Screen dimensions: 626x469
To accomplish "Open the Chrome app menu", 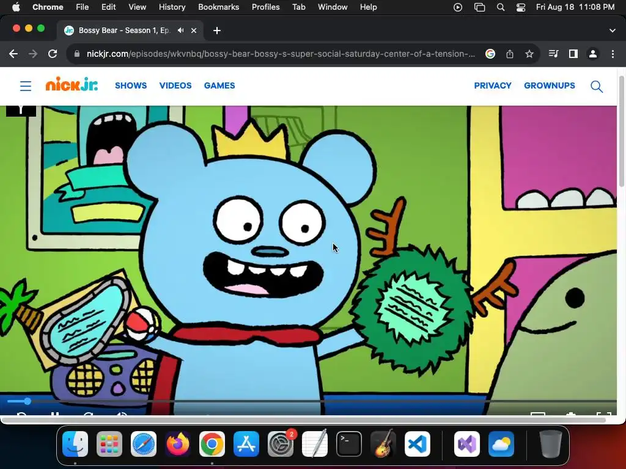I will coord(48,7).
